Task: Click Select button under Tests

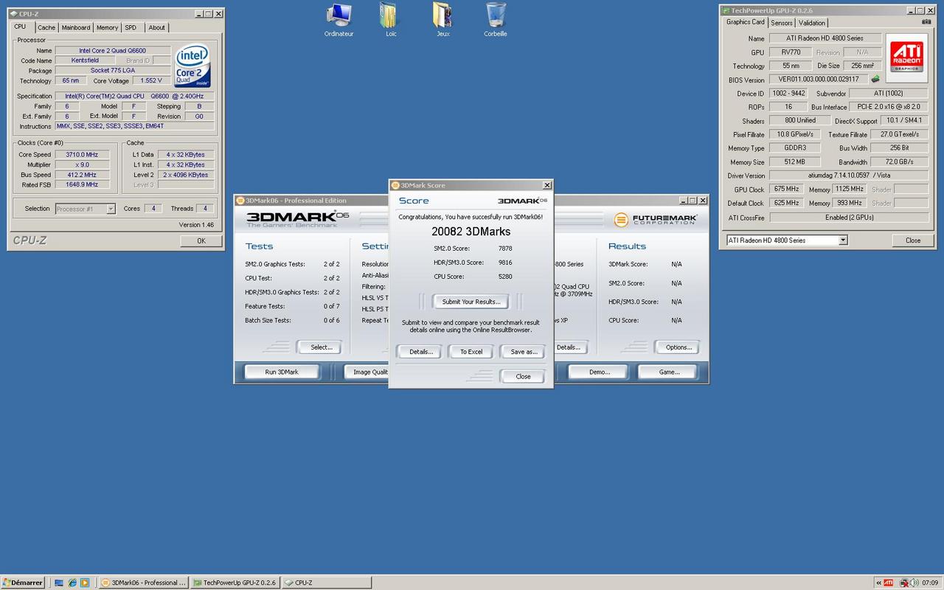Action: pos(321,347)
